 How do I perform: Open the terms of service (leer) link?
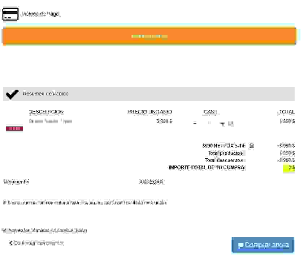coord(81,230)
